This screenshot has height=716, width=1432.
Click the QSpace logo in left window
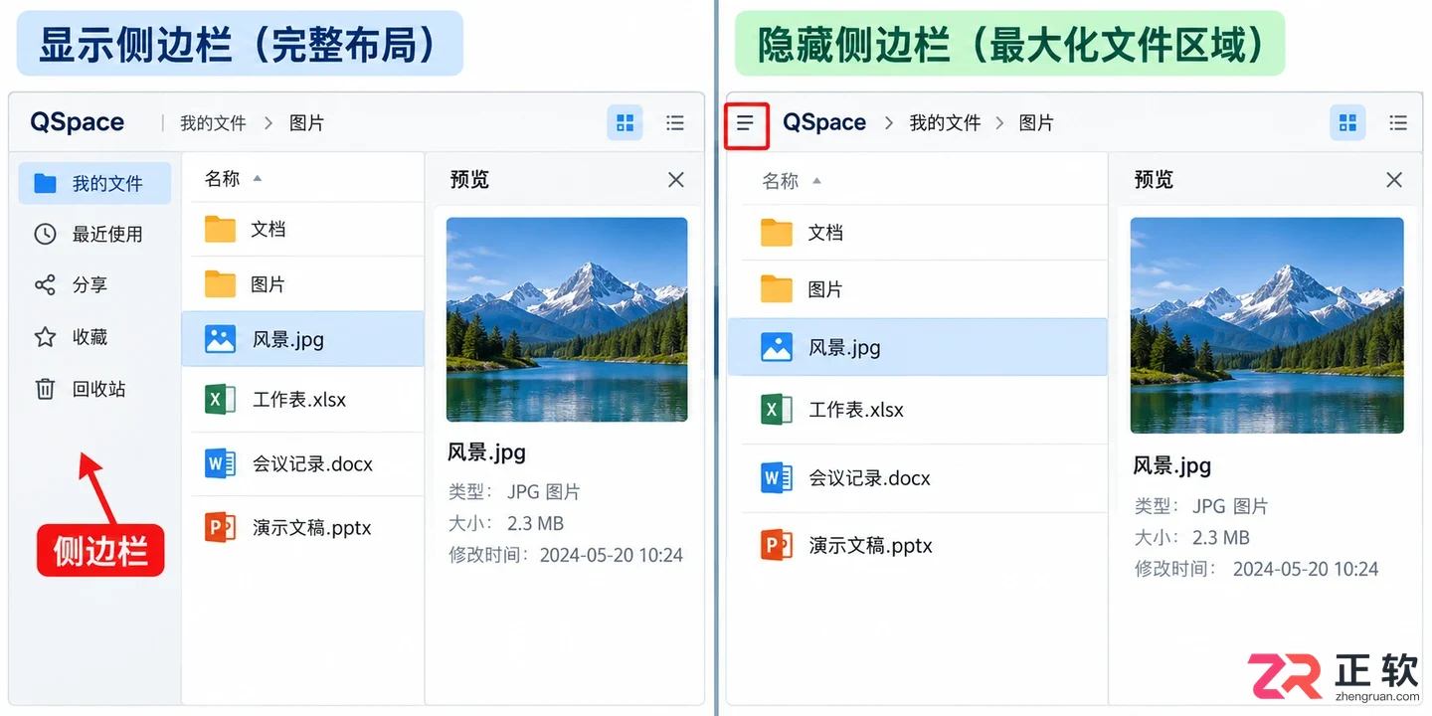(x=78, y=122)
